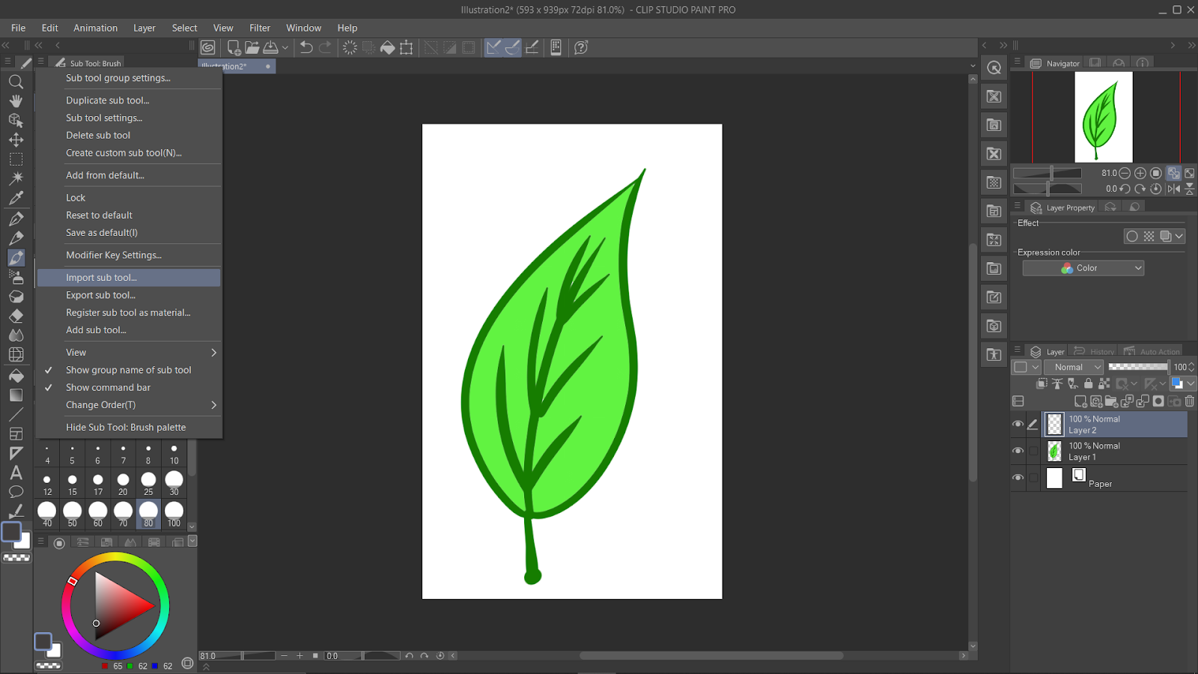The width and height of the screenshot is (1198, 674).
Task: Click the Help support icon in command bar
Action: tap(581, 47)
